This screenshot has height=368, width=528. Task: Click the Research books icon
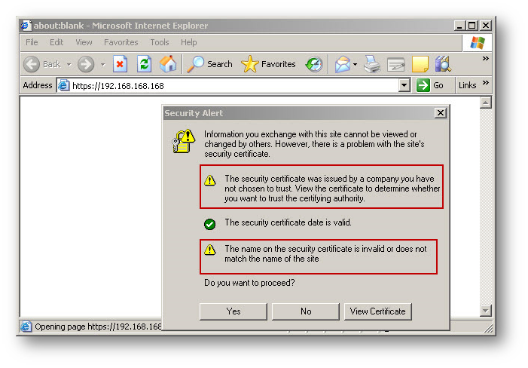443,64
